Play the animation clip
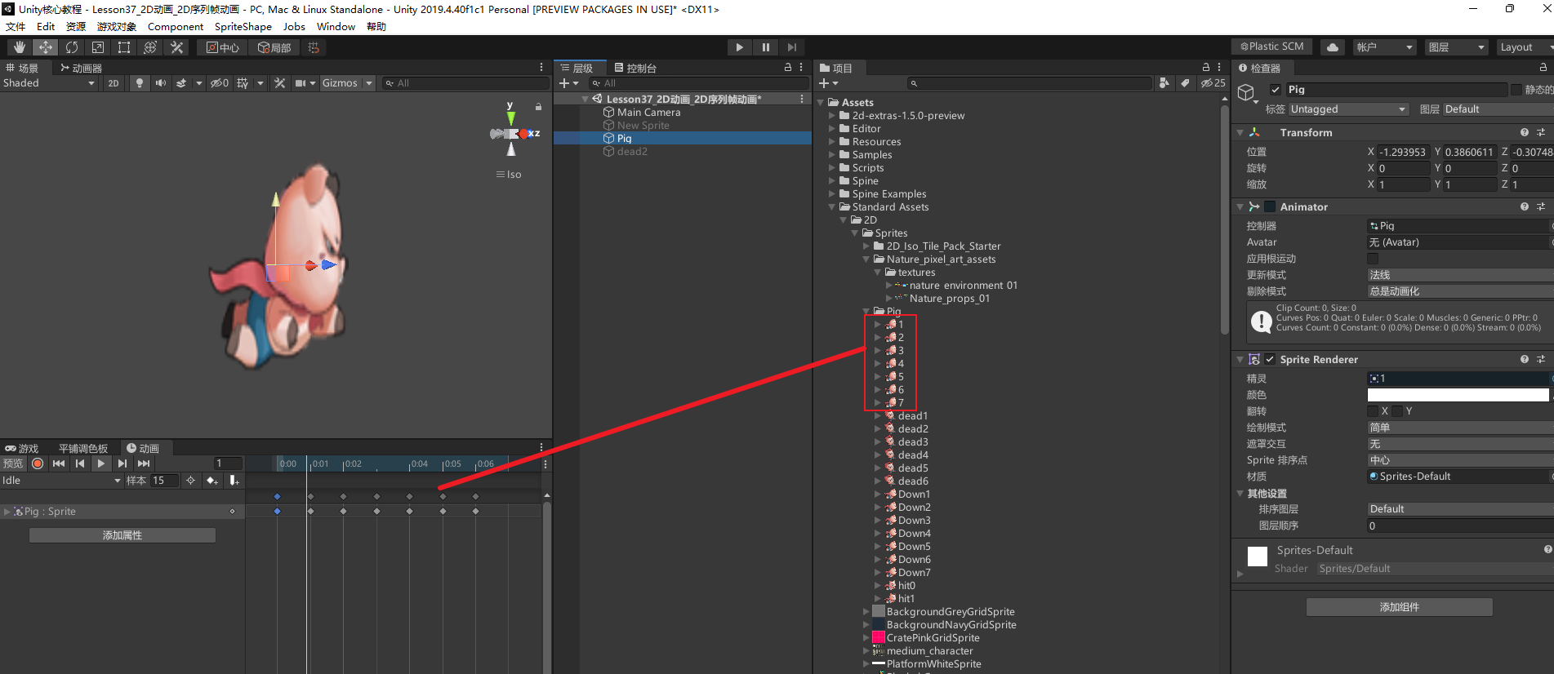This screenshot has width=1554, height=674. [x=100, y=463]
